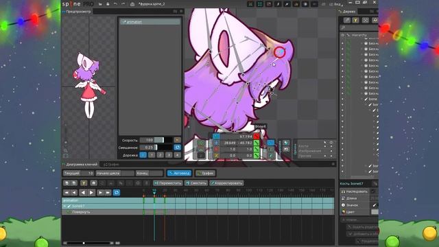
Task: Toggle loop playback button
Action: pyautogui.click(x=117, y=193)
